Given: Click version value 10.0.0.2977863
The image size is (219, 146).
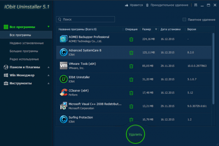Looking at the screenshot, I should pos(197,66).
